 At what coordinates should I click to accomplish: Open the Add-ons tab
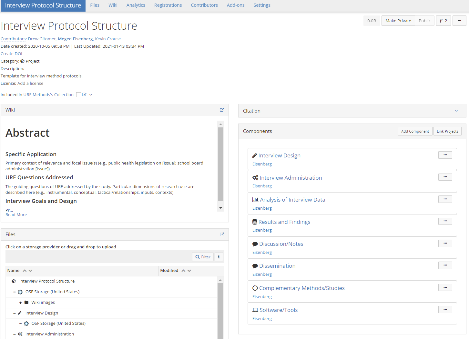coord(236,5)
